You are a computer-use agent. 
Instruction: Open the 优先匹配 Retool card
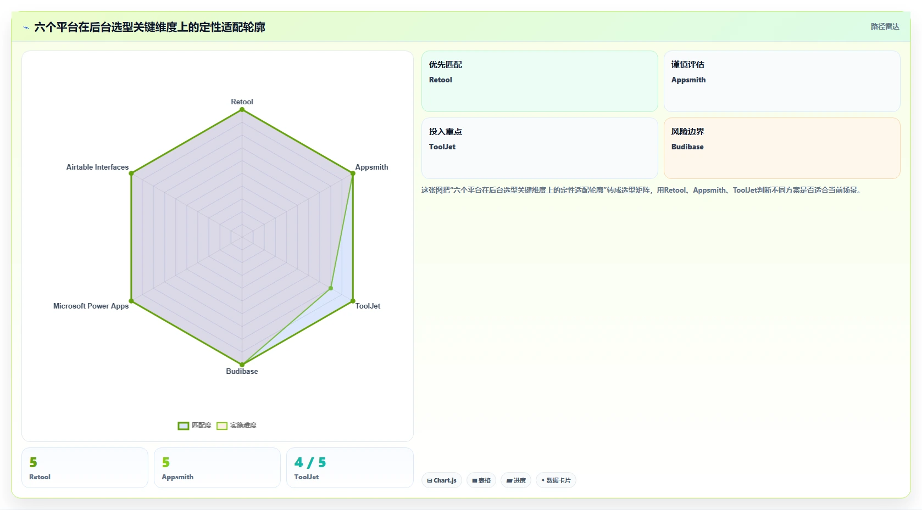pos(540,81)
